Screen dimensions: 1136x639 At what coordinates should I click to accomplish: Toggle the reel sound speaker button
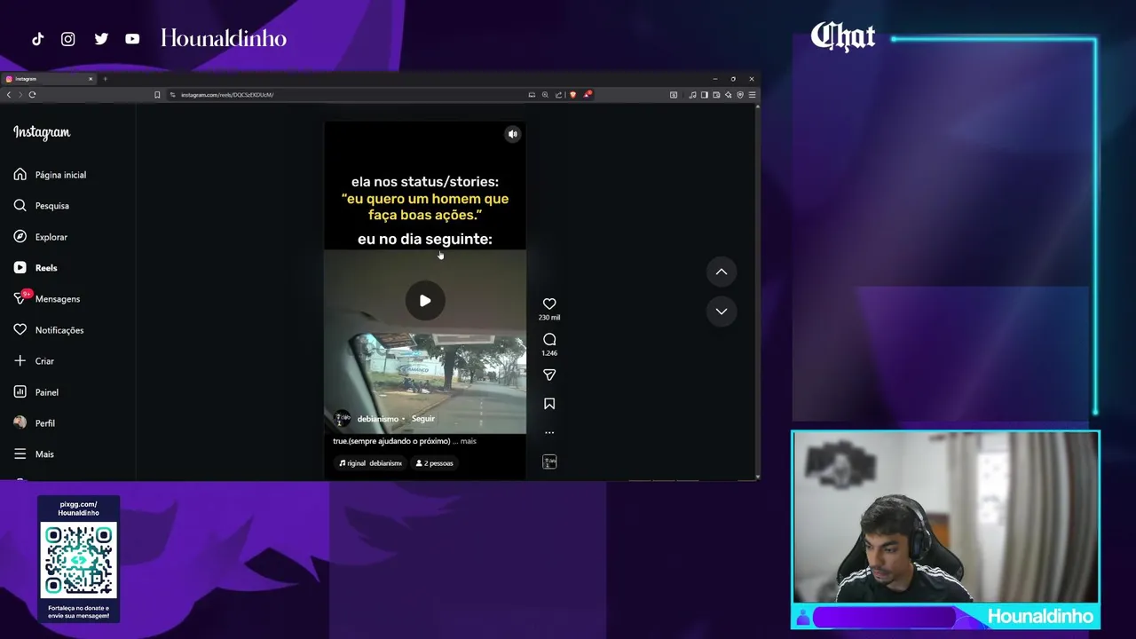[512, 134]
